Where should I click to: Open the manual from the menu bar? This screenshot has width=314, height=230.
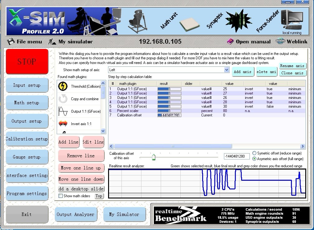click(x=253, y=42)
